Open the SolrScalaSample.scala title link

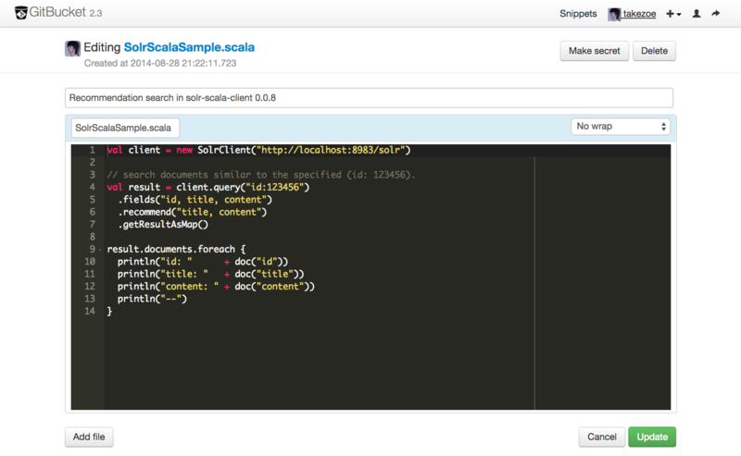point(189,47)
